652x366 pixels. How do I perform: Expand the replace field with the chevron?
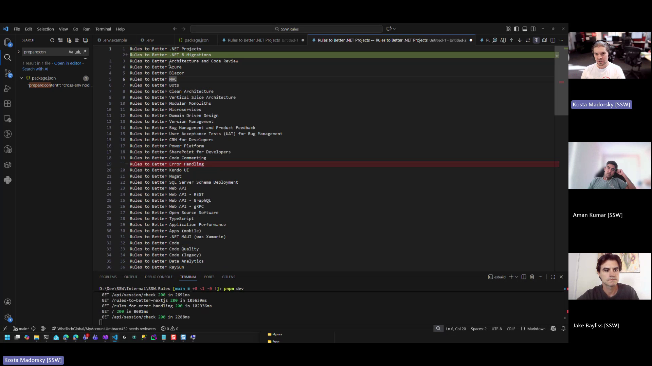tap(19, 52)
